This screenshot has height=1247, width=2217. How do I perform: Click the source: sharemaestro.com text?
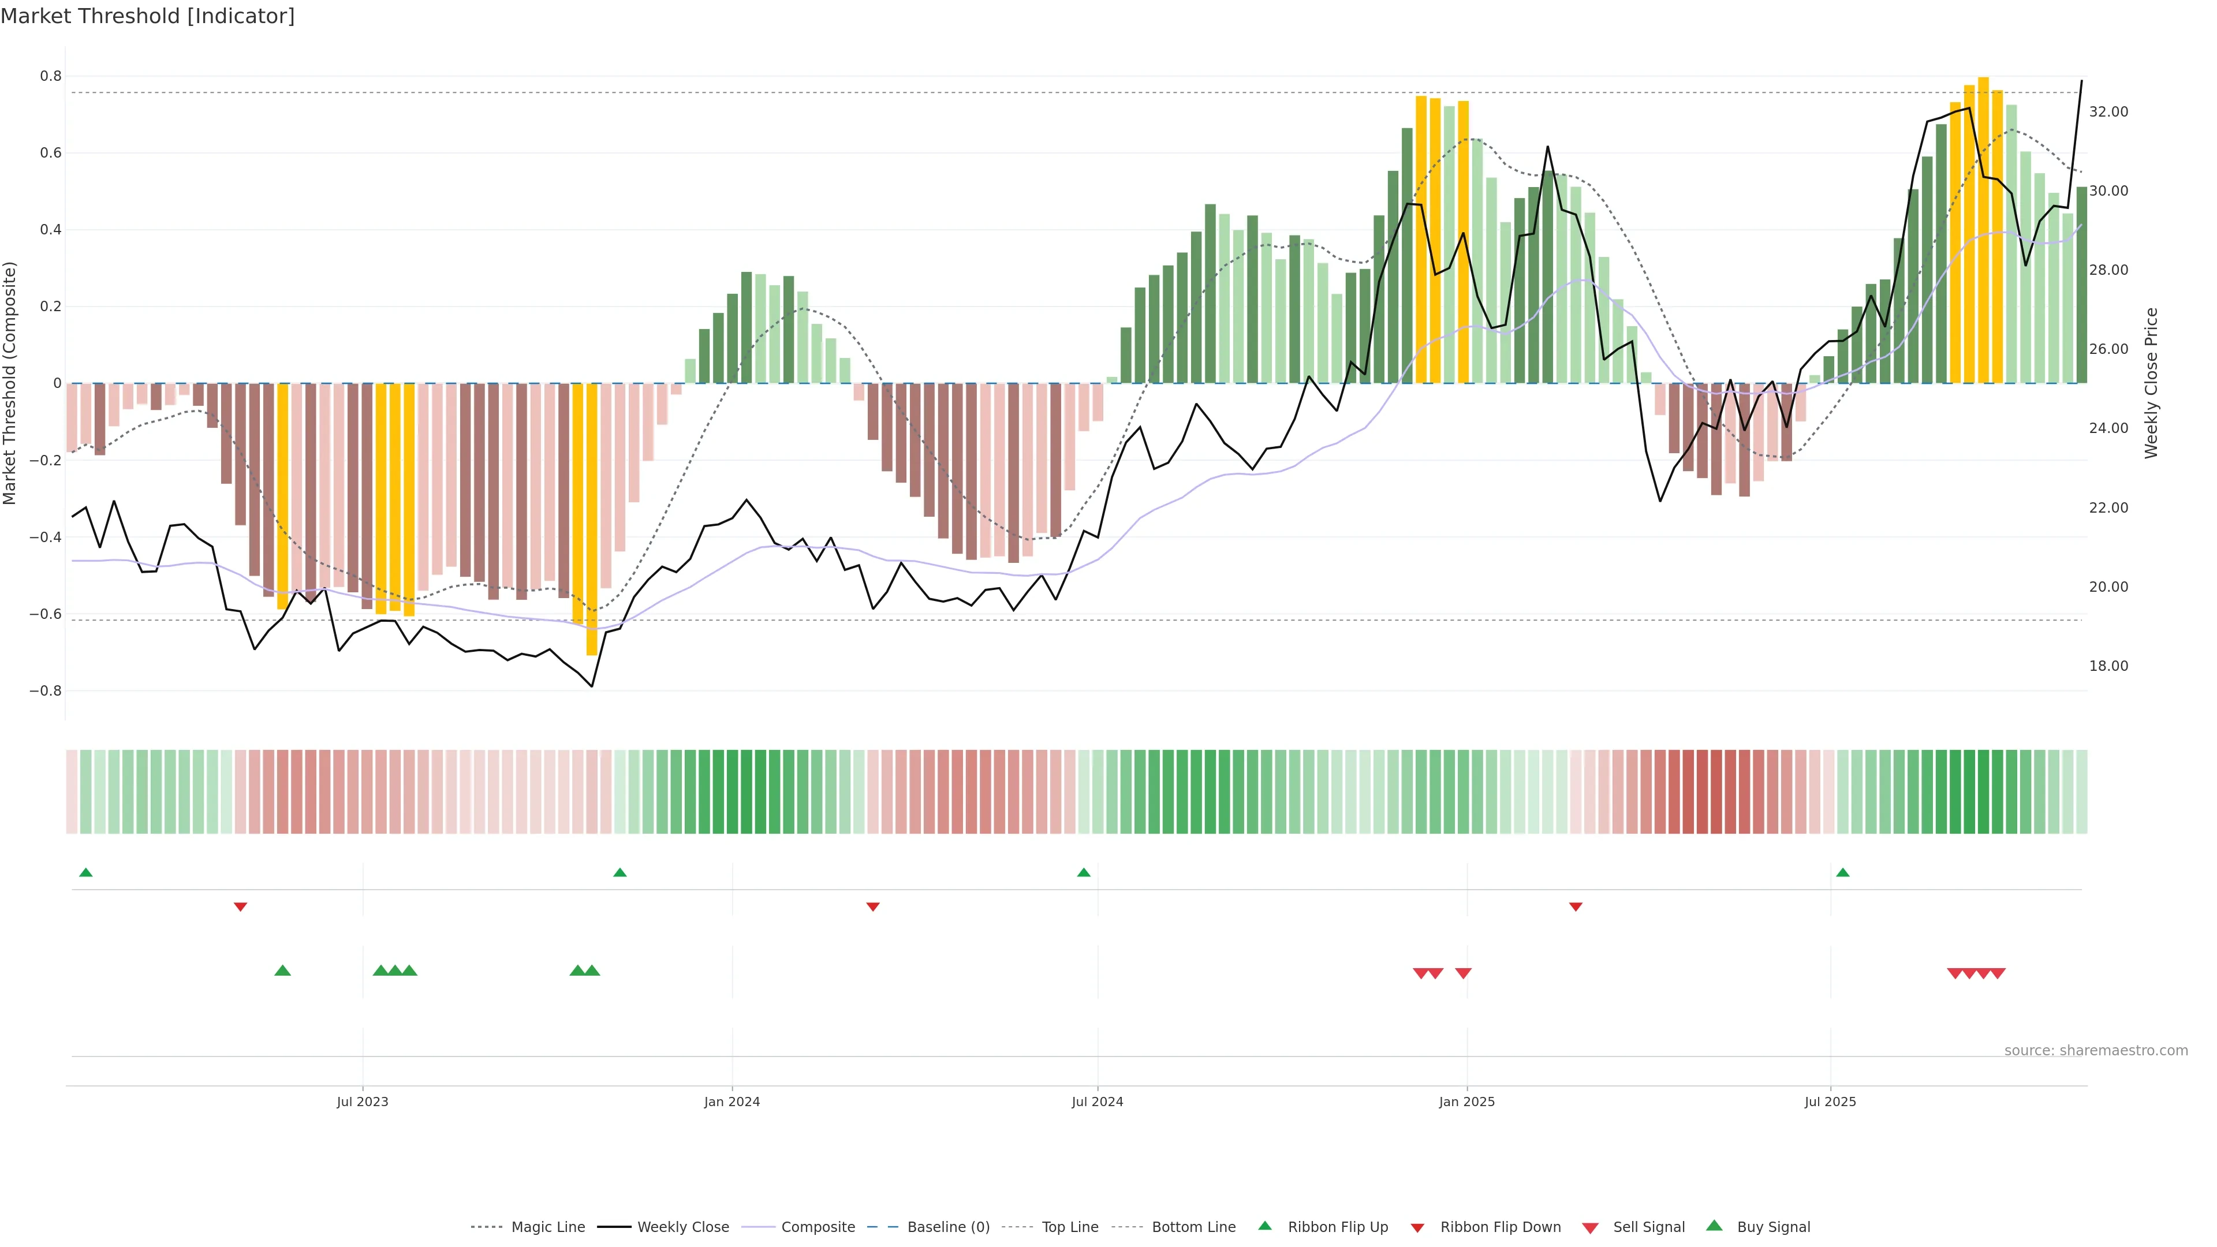(2096, 1050)
